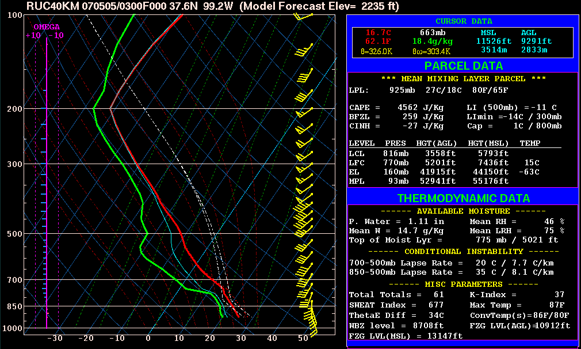The width and height of the screenshot is (581, 349).
Task: Select the CURSOR DATA heading
Action: pyautogui.click(x=464, y=21)
